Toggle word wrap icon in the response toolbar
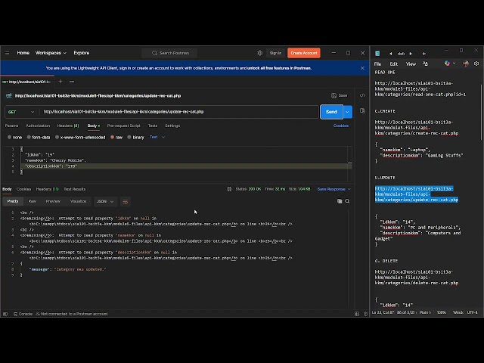This screenshot has height=363, width=484. pos(126,201)
